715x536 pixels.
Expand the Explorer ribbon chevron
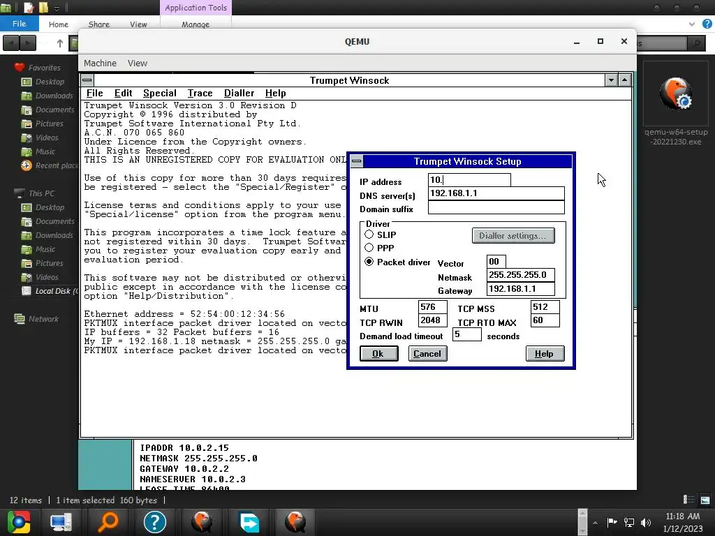[692, 24]
